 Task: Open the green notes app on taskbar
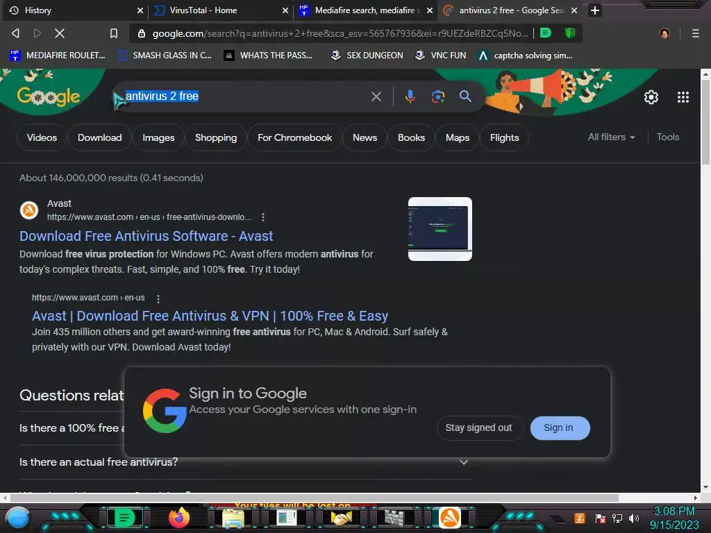pyautogui.click(x=125, y=518)
